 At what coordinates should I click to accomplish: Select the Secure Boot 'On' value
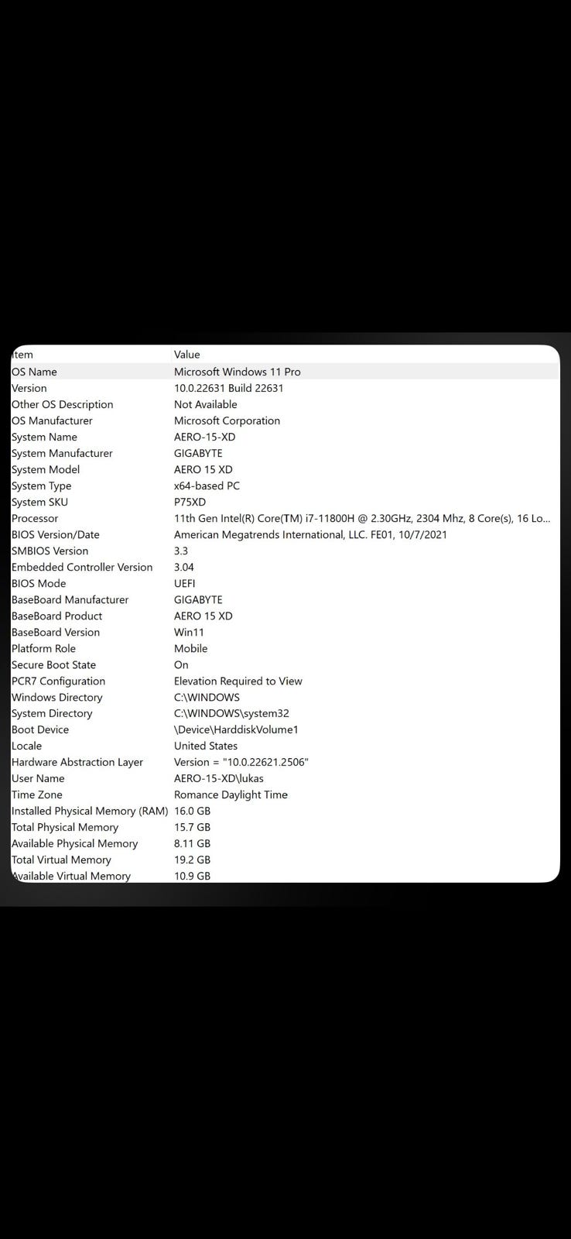[181, 664]
